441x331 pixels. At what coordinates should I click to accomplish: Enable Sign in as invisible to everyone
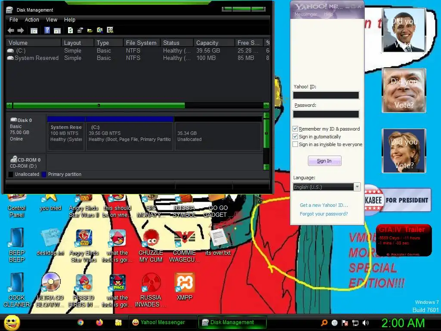pyautogui.click(x=295, y=144)
